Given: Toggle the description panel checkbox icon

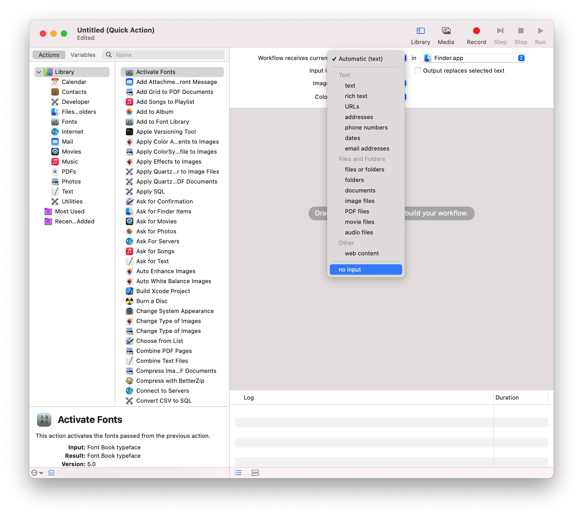Looking at the screenshot, I should (x=51, y=473).
